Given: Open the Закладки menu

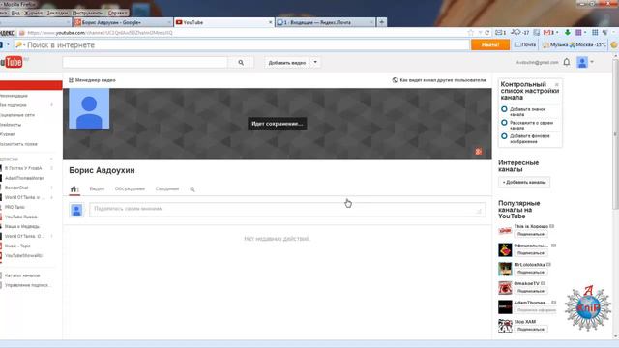Looking at the screenshot, I should tap(57, 13).
